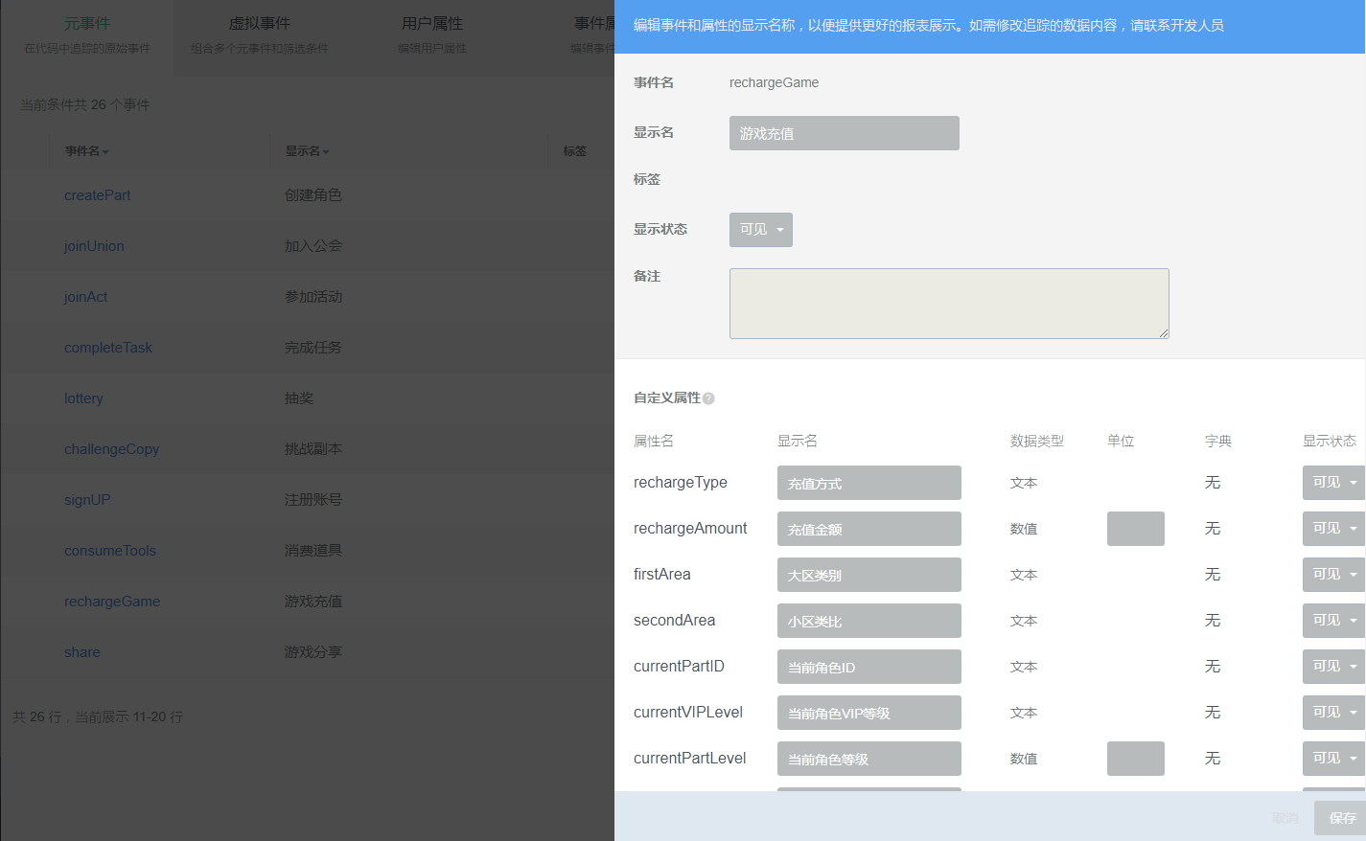Image resolution: width=1366 pixels, height=841 pixels.
Task: Click the 取消 button
Action: pyautogui.click(x=1285, y=818)
